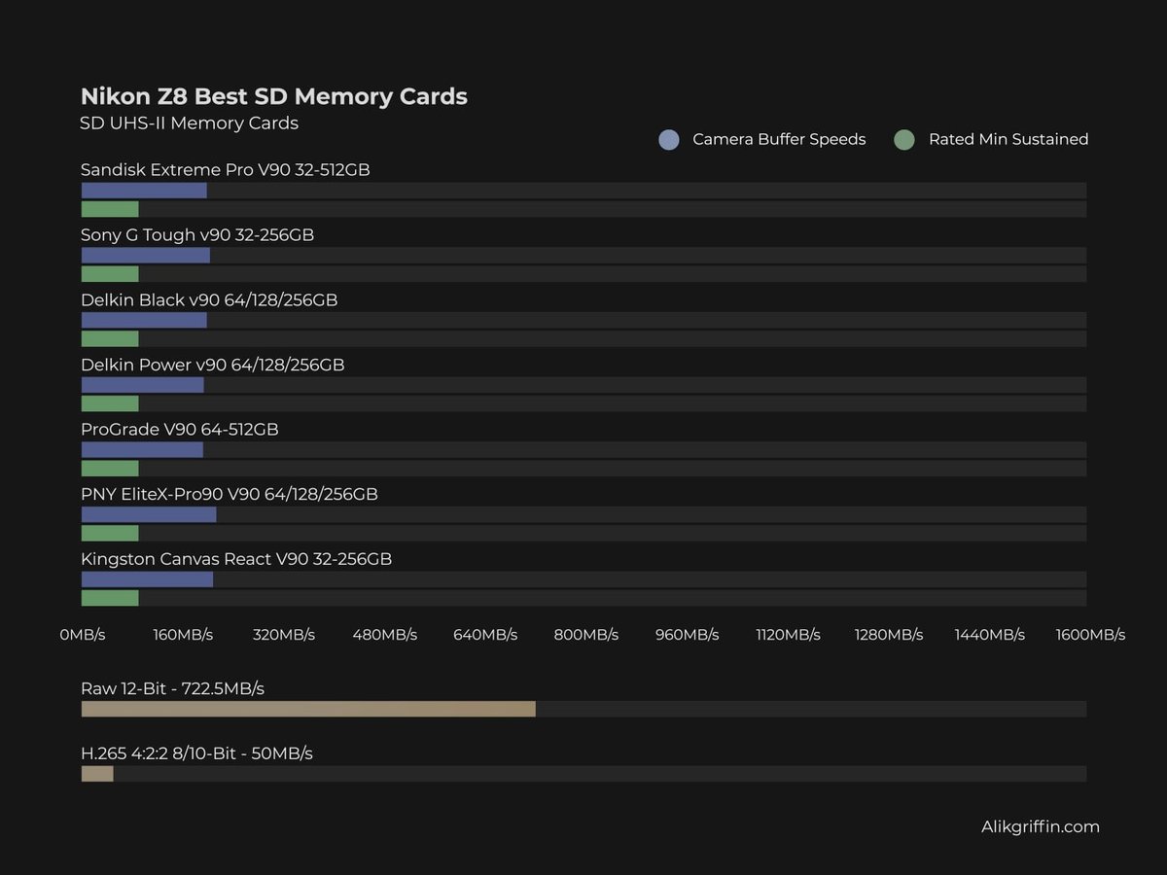
Task: Select the Sandisk Extreme Pro blue buffer bar
Action: 141,190
